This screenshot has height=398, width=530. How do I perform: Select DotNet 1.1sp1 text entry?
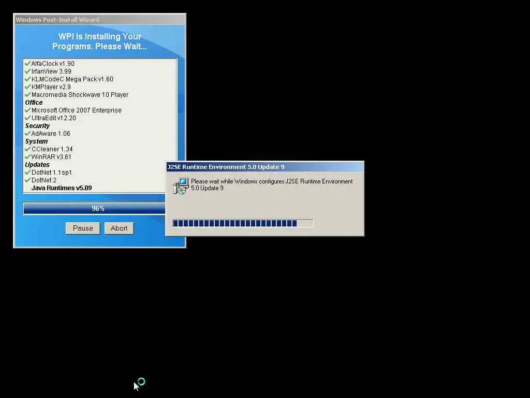[52, 173]
